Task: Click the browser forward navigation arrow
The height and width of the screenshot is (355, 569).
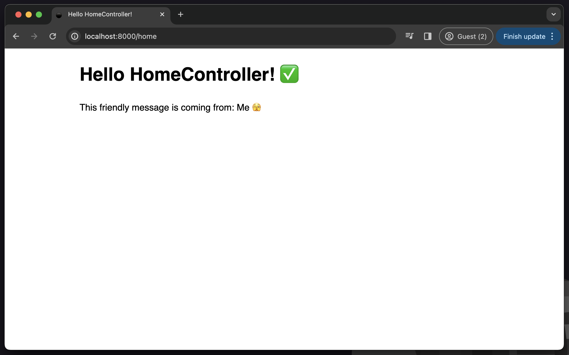Action: (34, 36)
